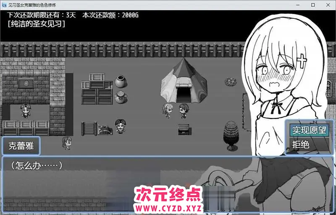336x215 pixels.
Task: Click the 克蕾雅 speaker name box
Action: (21, 146)
